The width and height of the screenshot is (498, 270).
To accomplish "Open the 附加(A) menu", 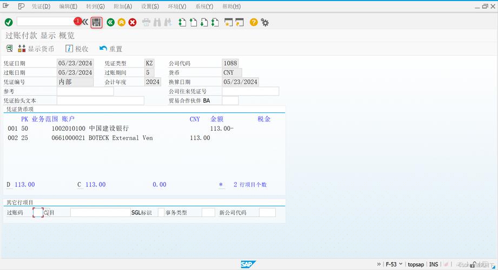I will 123,6.
